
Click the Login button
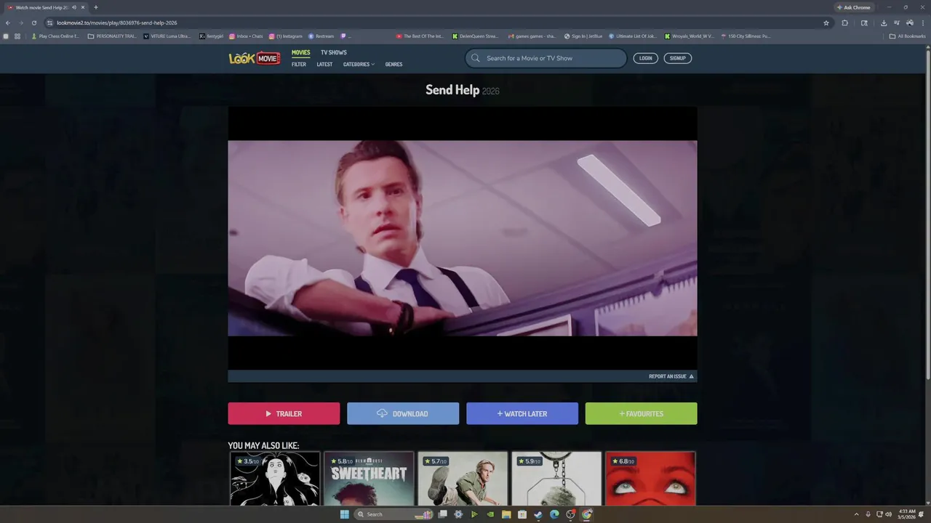645,58
